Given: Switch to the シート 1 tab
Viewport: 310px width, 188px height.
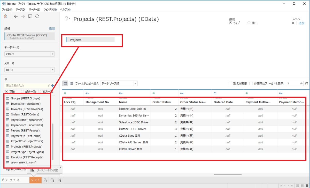Looking at the screenshot, I should click(35, 180).
